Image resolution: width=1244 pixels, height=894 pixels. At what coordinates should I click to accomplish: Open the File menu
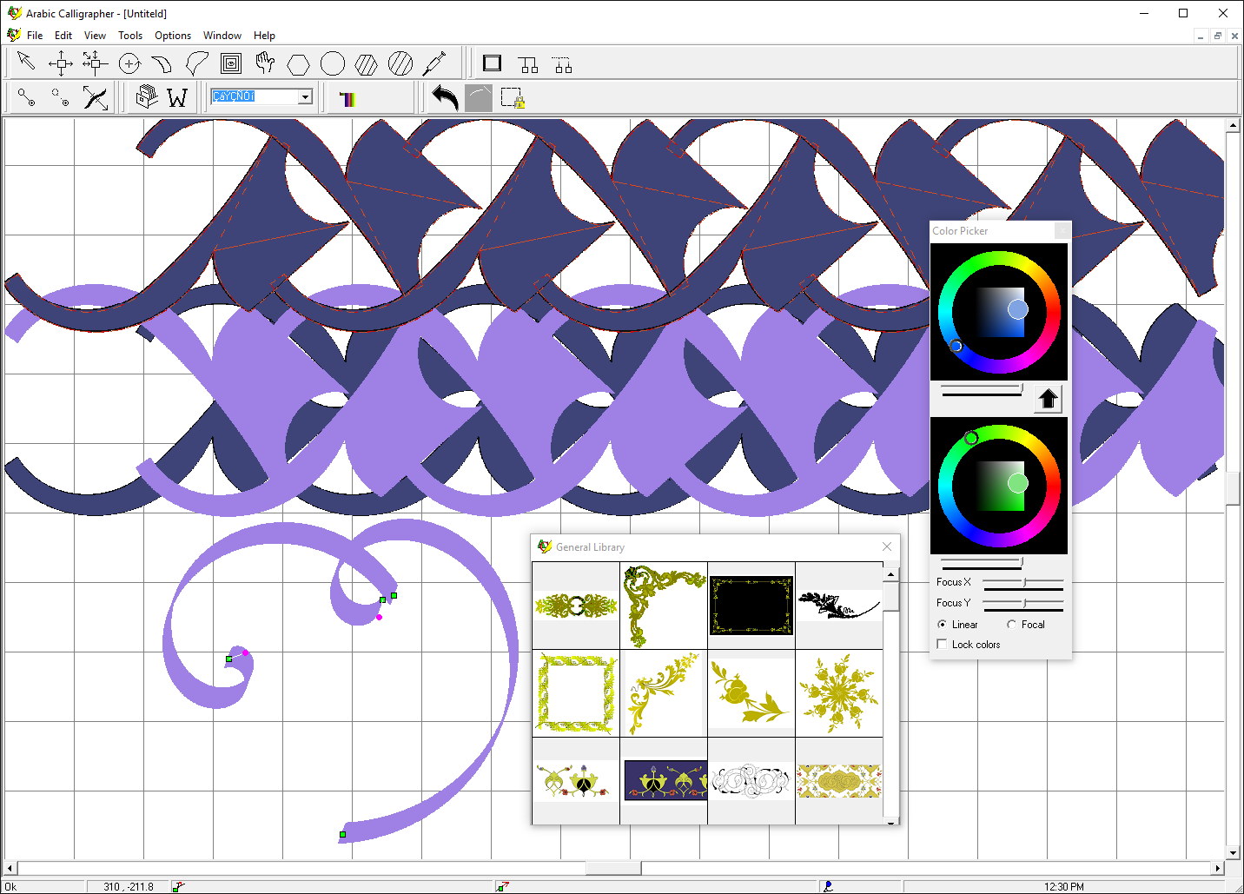click(35, 36)
